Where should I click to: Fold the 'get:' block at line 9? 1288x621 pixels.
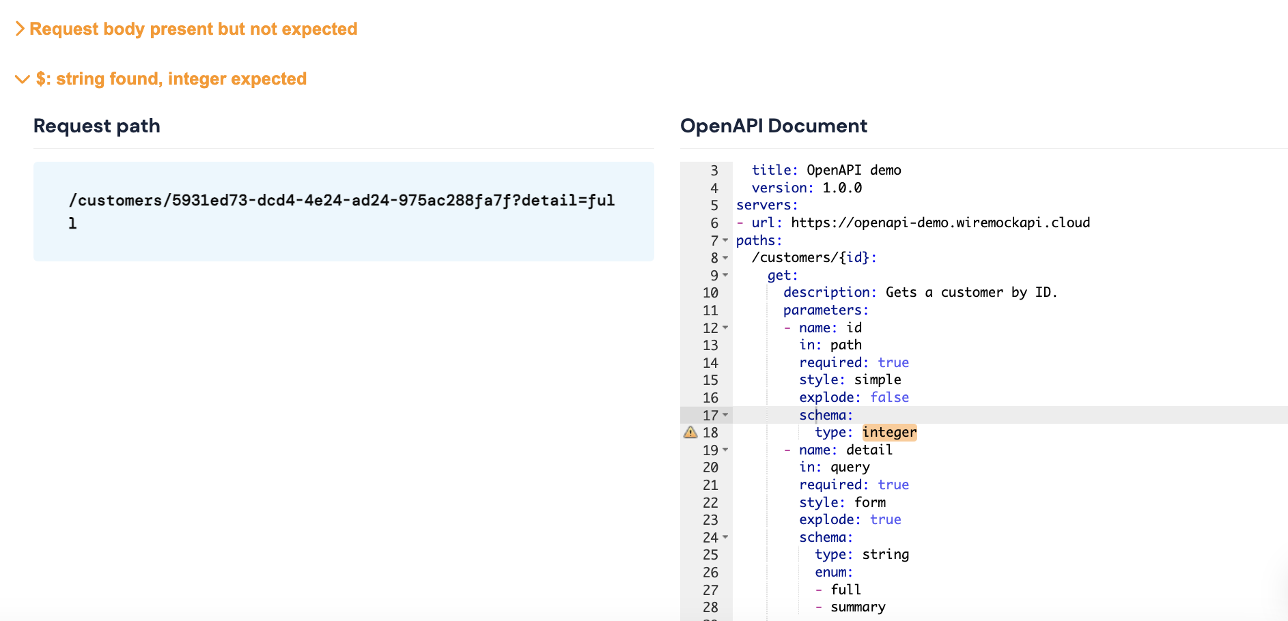point(725,275)
